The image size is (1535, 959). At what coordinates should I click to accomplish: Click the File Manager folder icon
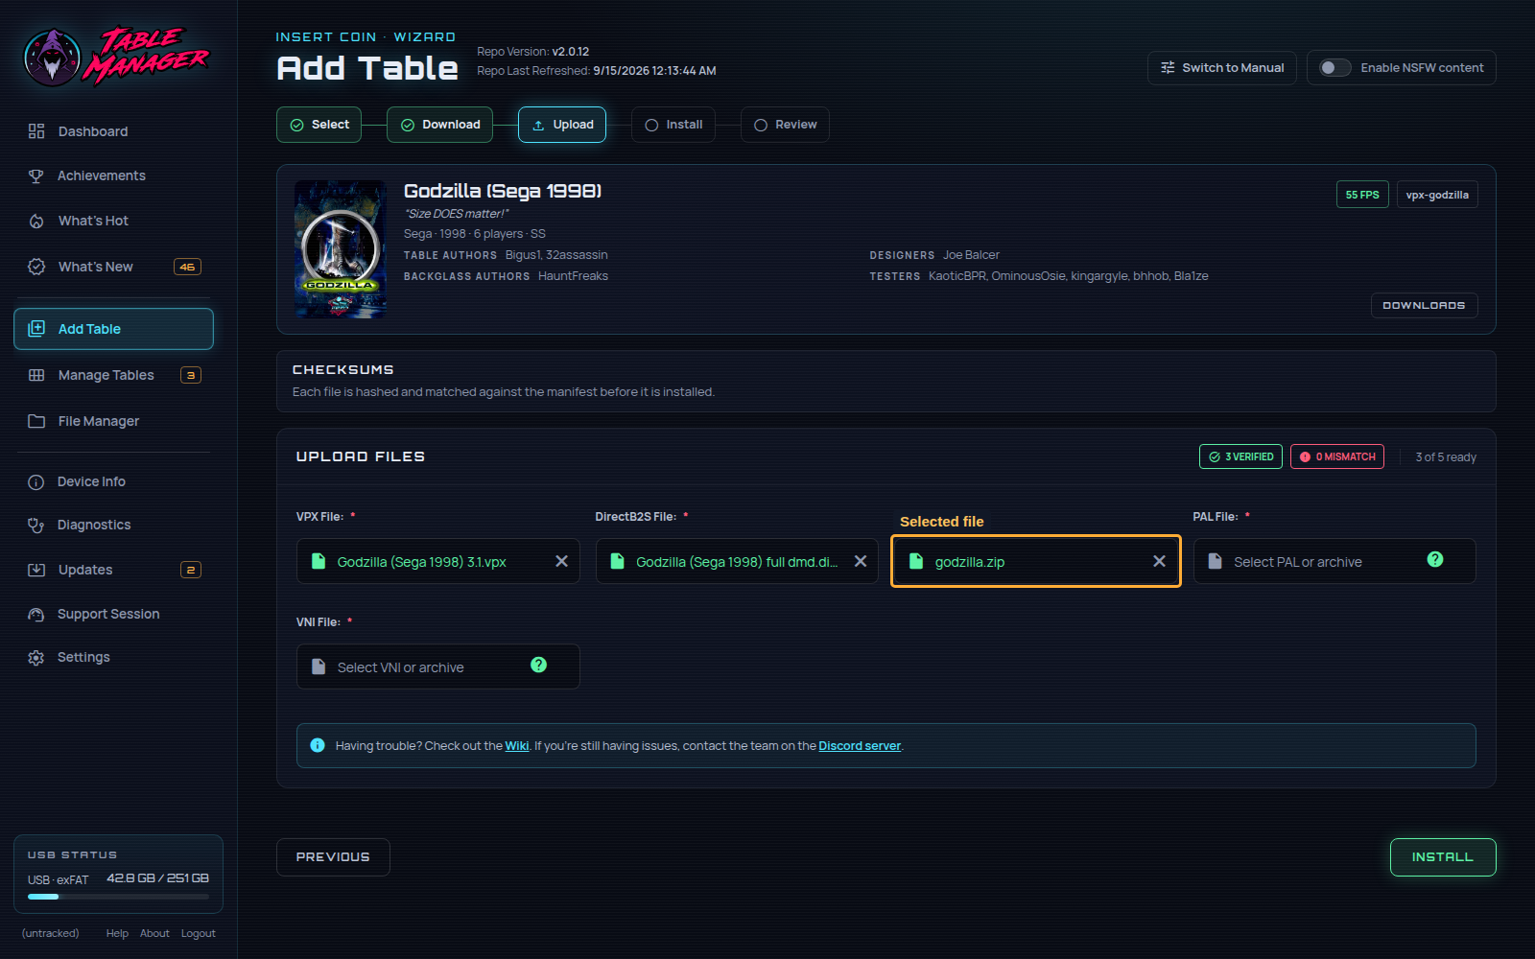pos(36,421)
